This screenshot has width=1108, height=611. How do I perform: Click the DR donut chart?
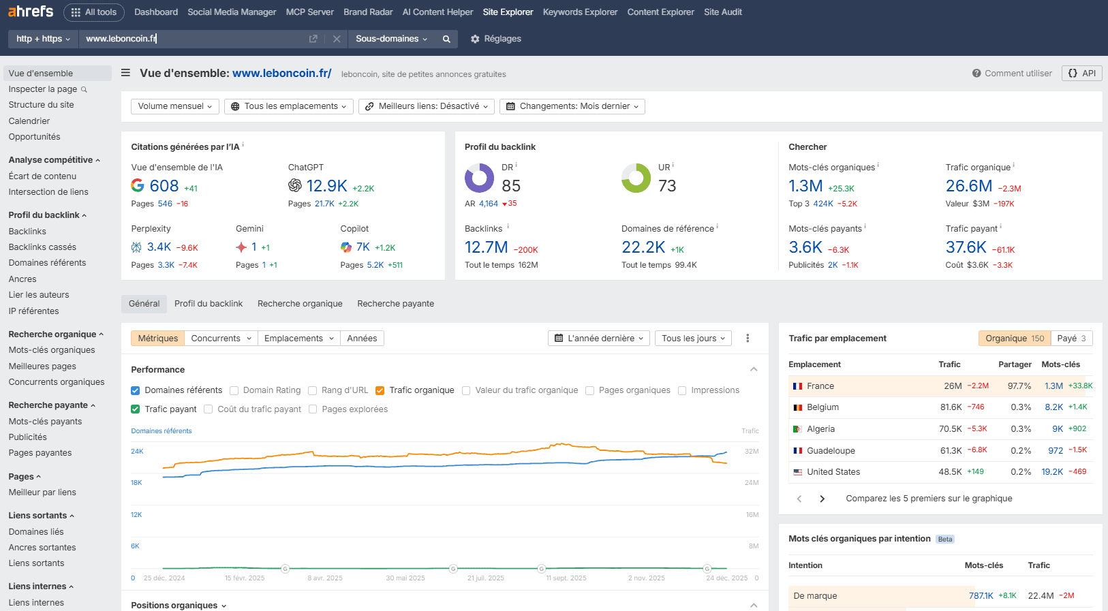[x=479, y=178]
